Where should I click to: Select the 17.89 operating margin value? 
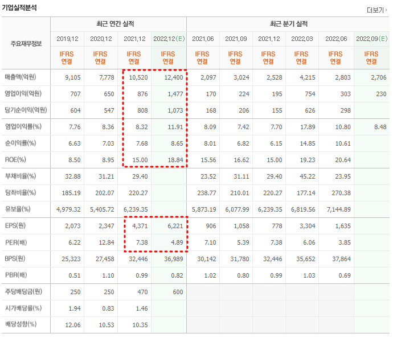(308, 127)
